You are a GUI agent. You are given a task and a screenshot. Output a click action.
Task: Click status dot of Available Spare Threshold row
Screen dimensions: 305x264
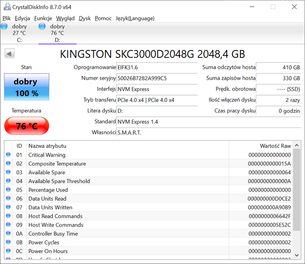pos(8,181)
